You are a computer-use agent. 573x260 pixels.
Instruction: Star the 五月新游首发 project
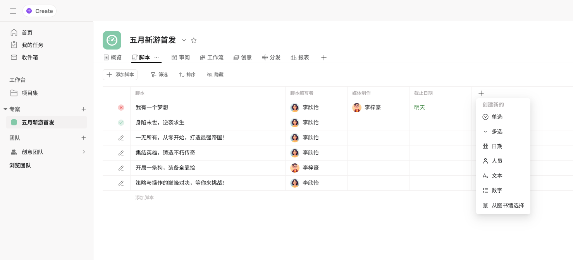pos(194,40)
